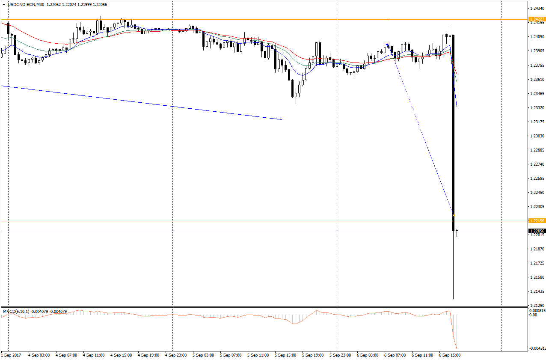Click the 5 Sep 07:00 time label
The width and height of the screenshot is (546, 360).
coord(231,355)
